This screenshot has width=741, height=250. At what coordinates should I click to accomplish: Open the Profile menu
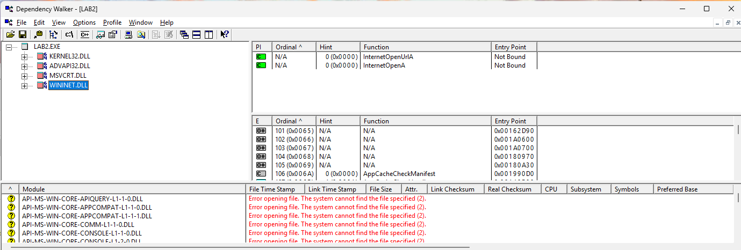[112, 23]
